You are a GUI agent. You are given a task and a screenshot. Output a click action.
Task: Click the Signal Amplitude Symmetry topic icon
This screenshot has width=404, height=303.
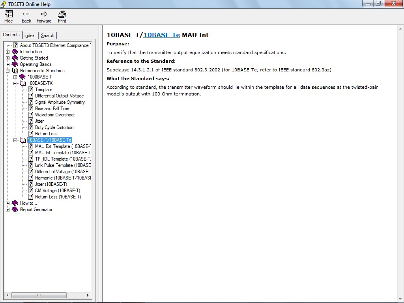(x=31, y=102)
